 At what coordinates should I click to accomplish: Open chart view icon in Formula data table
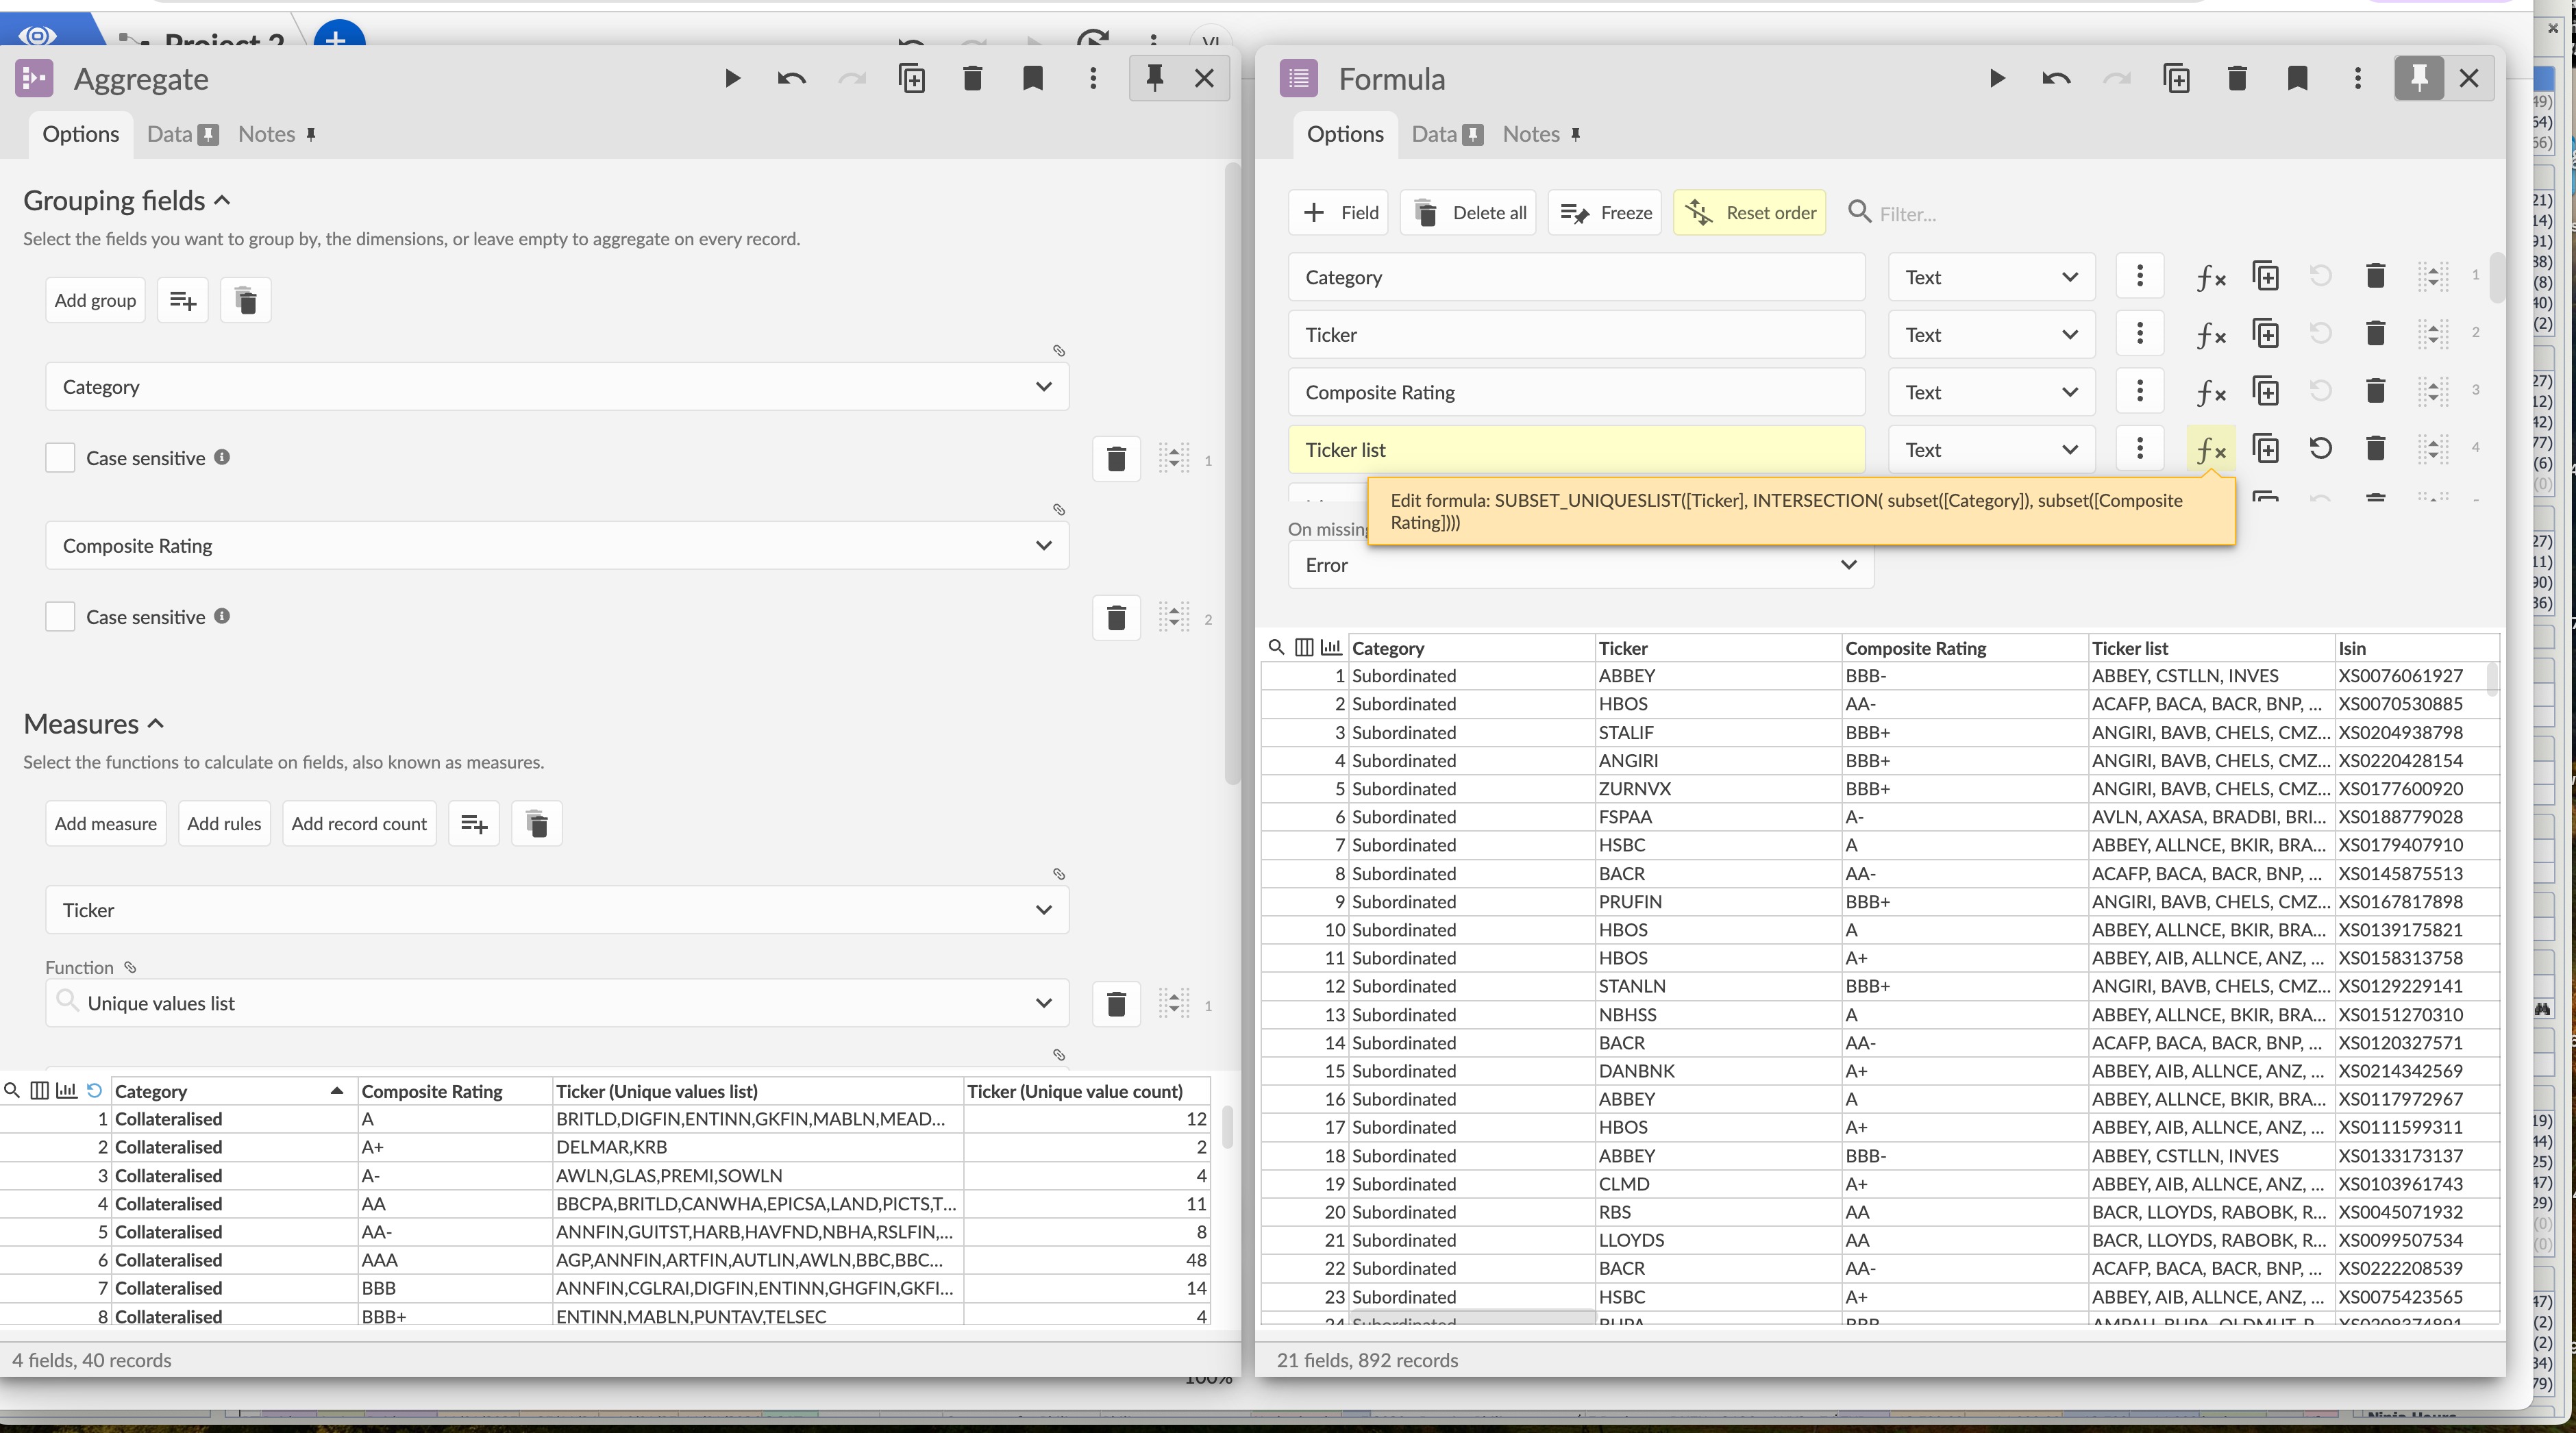click(x=1331, y=648)
